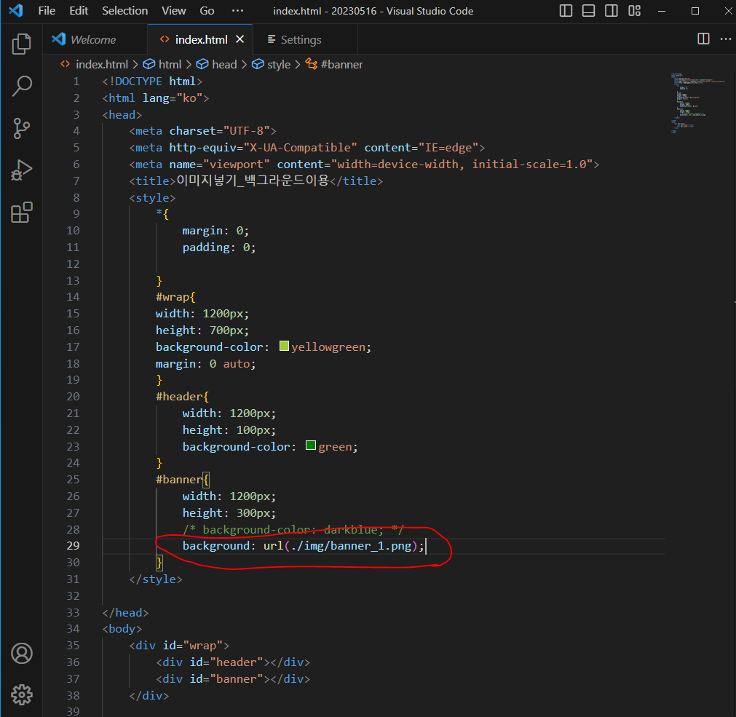This screenshot has width=736, height=717.
Task: Open the Selection menu
Action: (125, 11)
